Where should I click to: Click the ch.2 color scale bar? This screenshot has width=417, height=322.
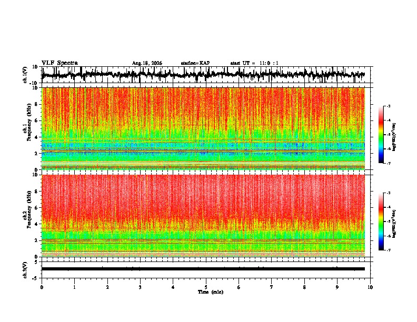pyautogui.click(x=381, y=222)
